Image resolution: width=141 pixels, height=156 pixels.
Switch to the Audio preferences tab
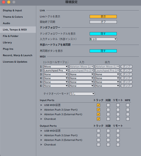tap(6, 23)
